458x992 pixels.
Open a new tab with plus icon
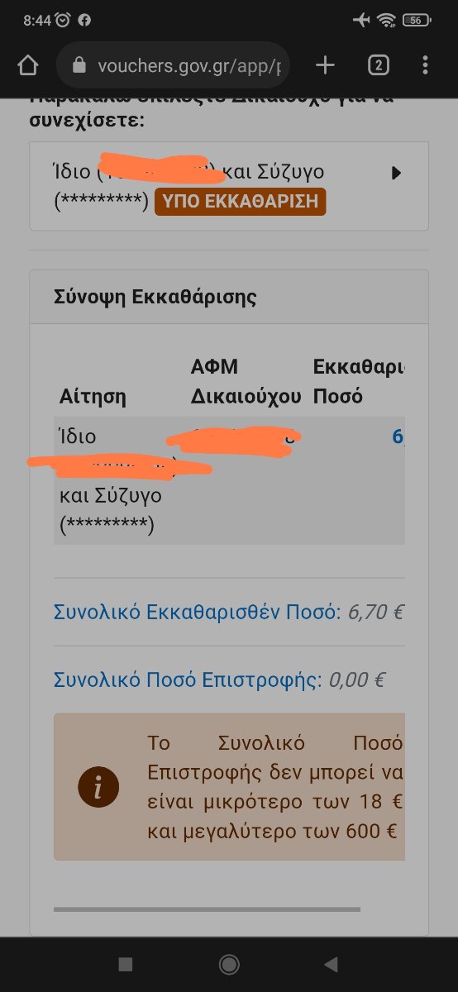tap(325, 65)
